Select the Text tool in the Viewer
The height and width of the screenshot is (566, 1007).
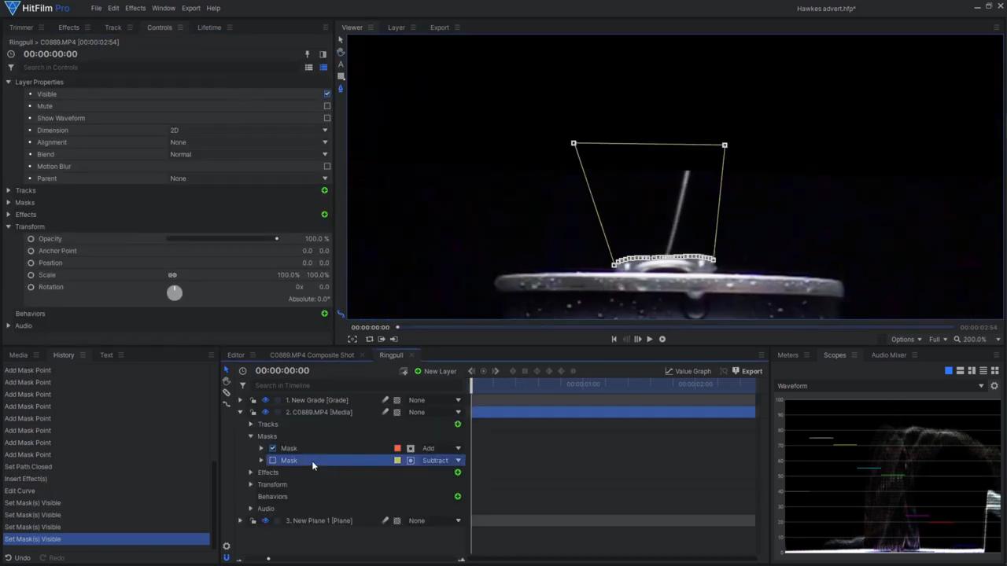tap(341, 64)
